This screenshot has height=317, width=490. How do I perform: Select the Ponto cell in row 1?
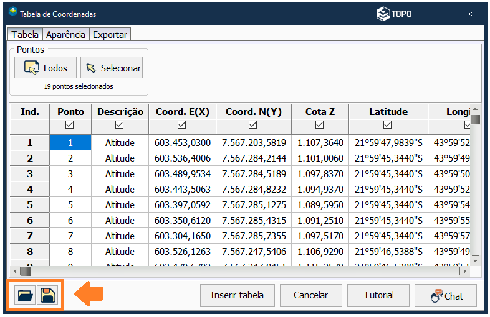click(70, 143)
